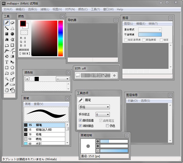
Task: Click the rainbow hue slider strip
Action: (60, 38)
